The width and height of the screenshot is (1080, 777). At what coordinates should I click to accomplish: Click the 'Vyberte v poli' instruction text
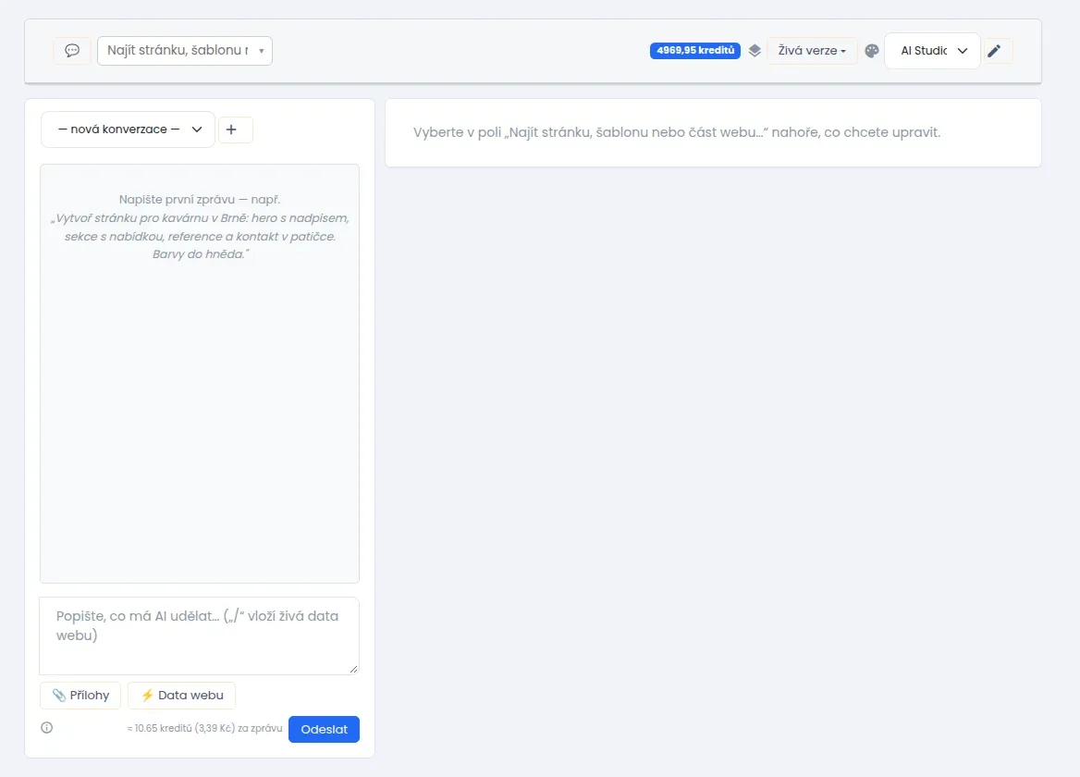tap(676, 132)
